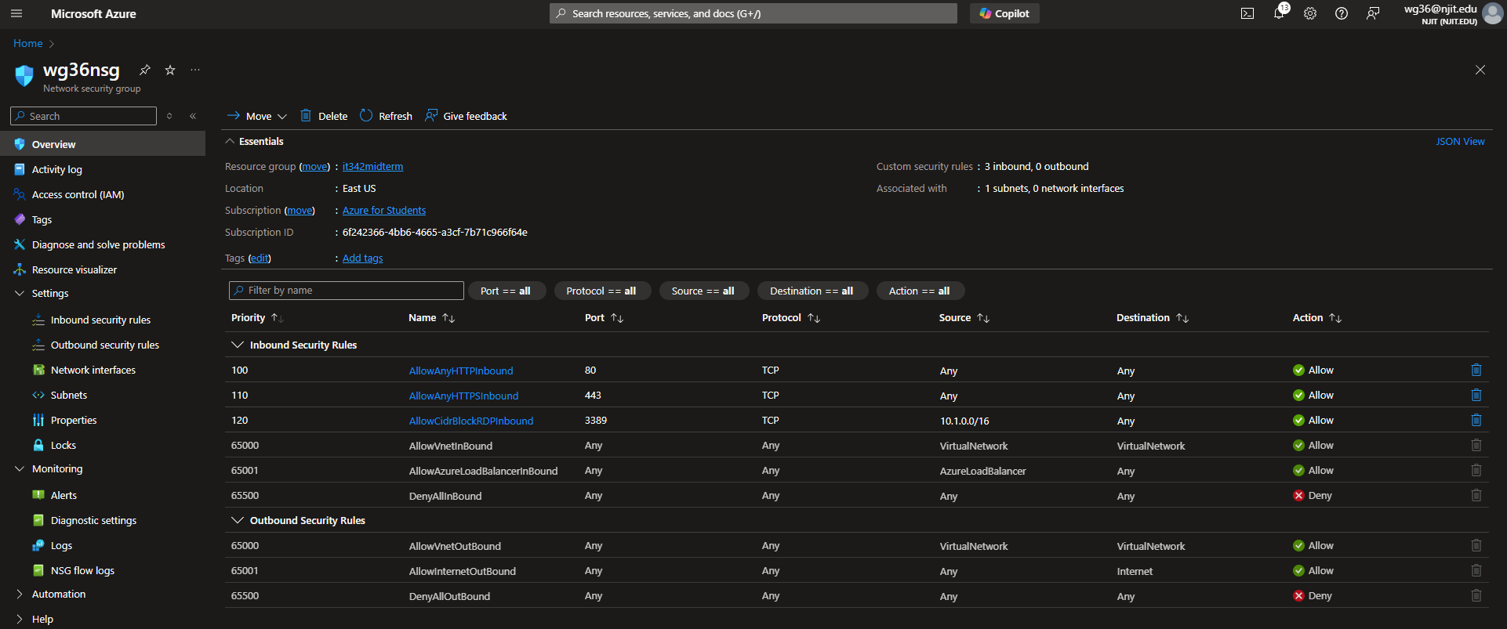The width and height of the screenshot is (1507, 629).
Task: Collapse the Inbound Security Rules group
Action: [x=238, y=345]
